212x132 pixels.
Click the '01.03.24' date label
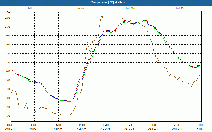coord(201,129)
